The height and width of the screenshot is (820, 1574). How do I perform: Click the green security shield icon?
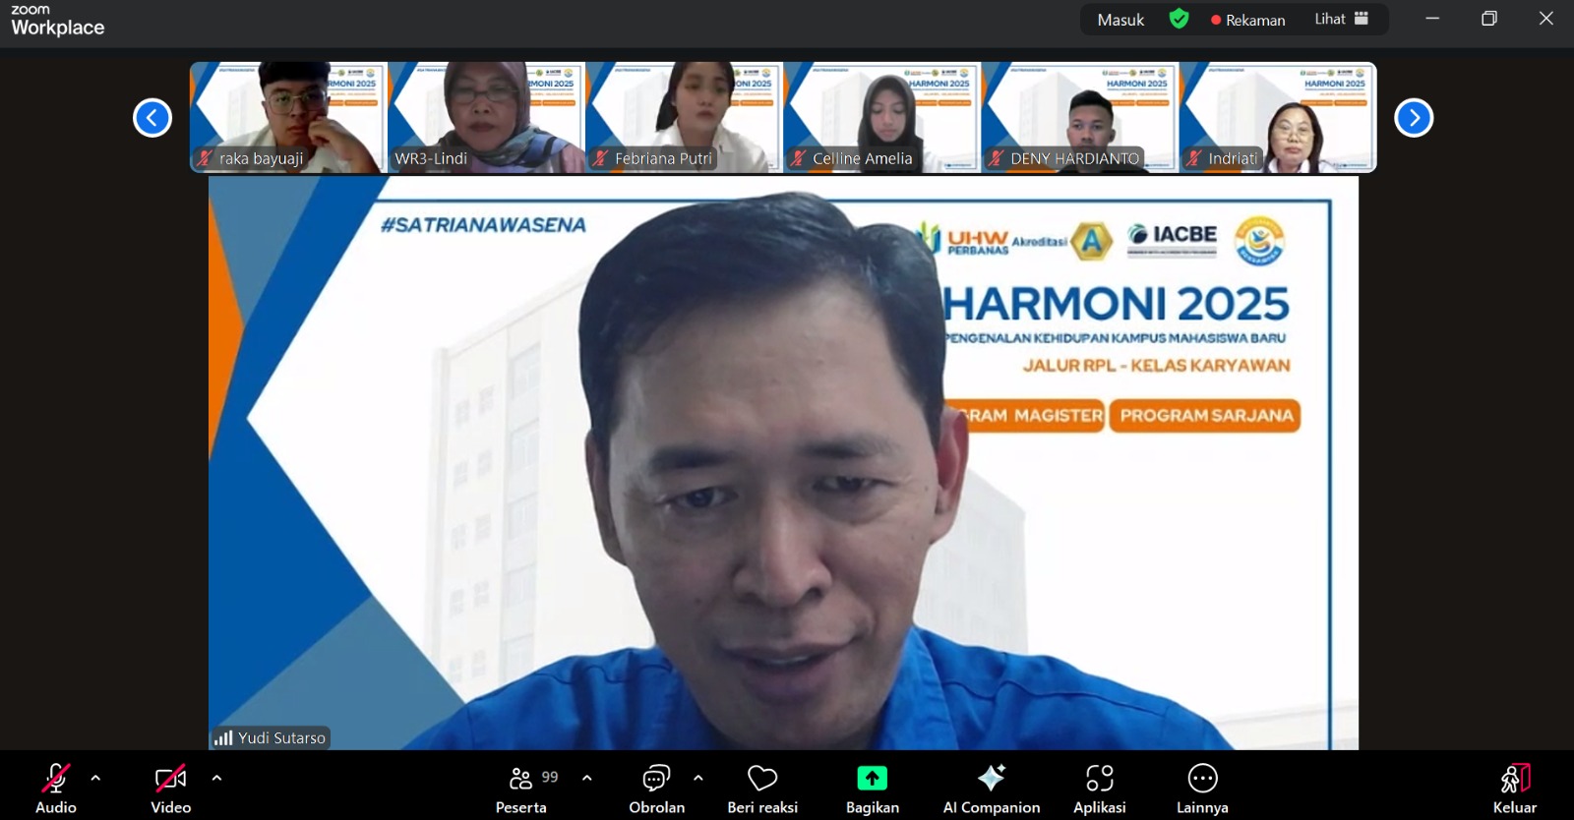point(1179,19)
